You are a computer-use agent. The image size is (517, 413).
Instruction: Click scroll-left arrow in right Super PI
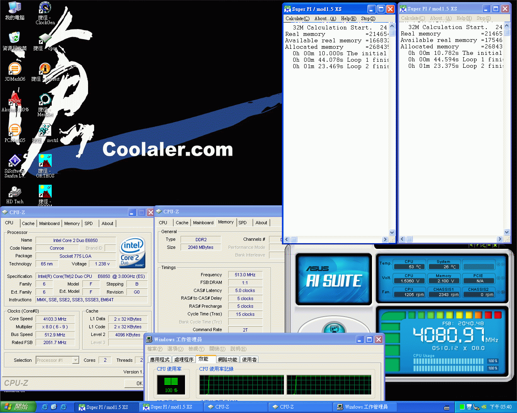pyautogui.click(x=402, y=239)
